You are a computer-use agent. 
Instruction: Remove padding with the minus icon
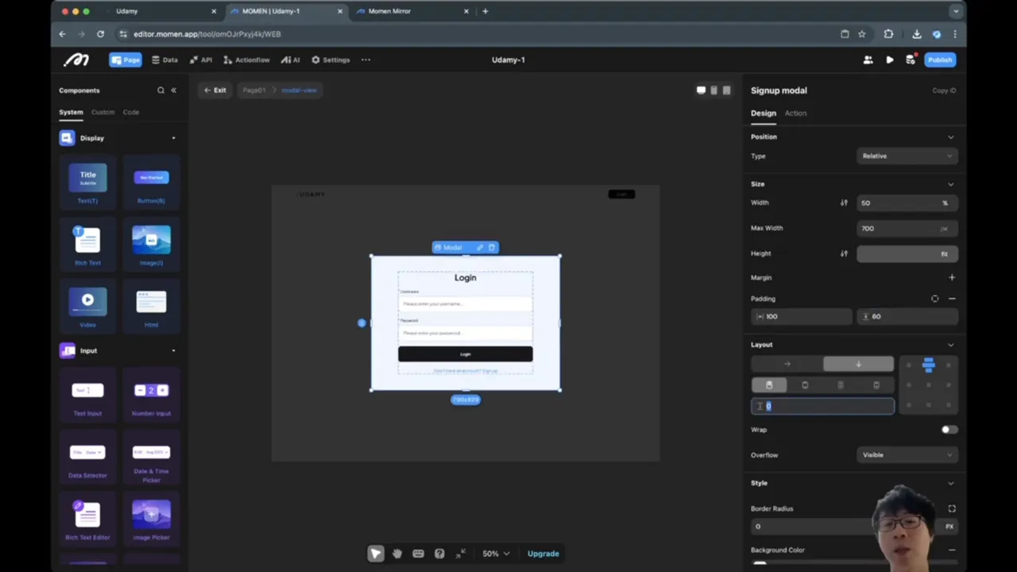click(952, 299)
